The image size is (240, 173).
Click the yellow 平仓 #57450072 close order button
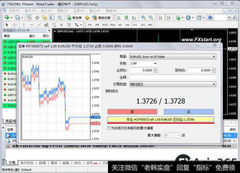[160, 119]
